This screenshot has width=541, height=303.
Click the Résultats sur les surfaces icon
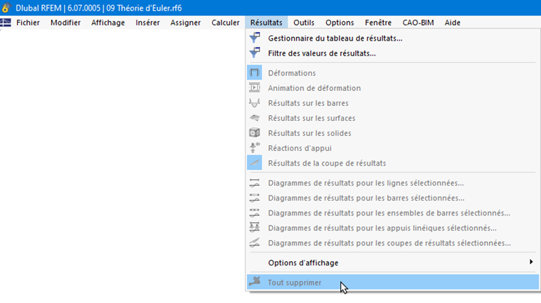[x=255, y=118]
